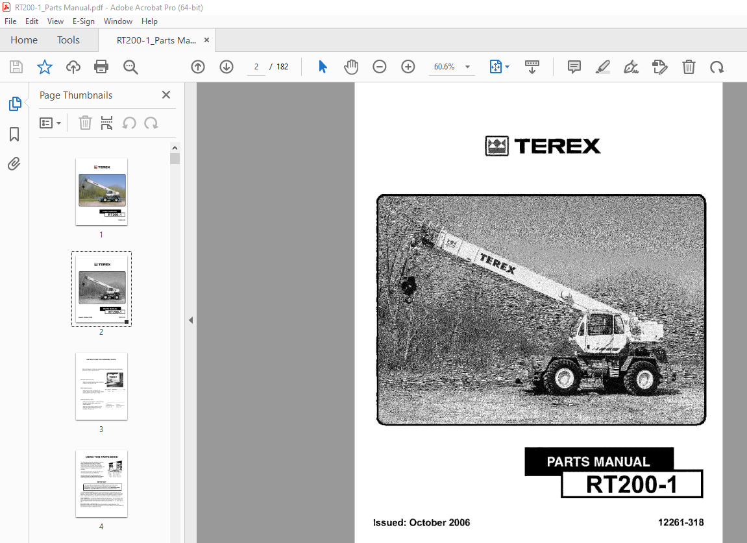Open the View menu
This screenshot has width=747, height=543.
pyautogui.click(x=55, y=21)
